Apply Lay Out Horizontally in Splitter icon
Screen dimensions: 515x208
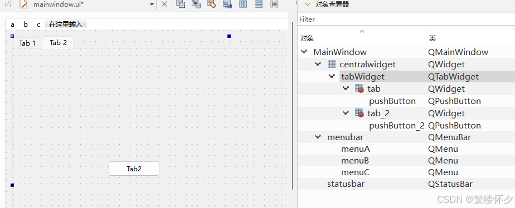pyautogui.click(x=274, y=4)
